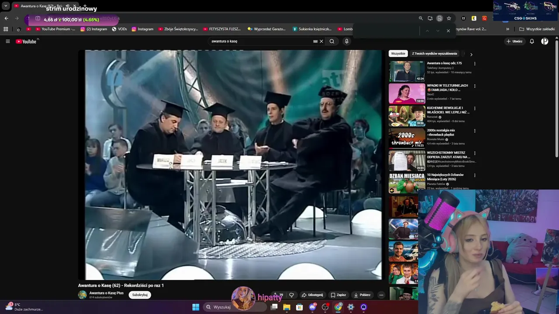559x314 pixels.
Task: Click the magnifier search button on YouTube
Action: tap(332, 41)
